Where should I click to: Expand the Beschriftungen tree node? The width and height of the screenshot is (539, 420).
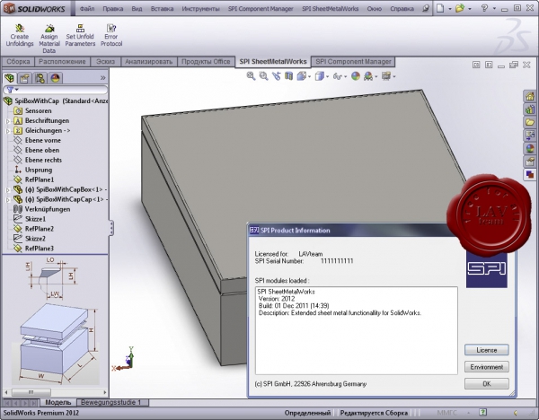8,121
